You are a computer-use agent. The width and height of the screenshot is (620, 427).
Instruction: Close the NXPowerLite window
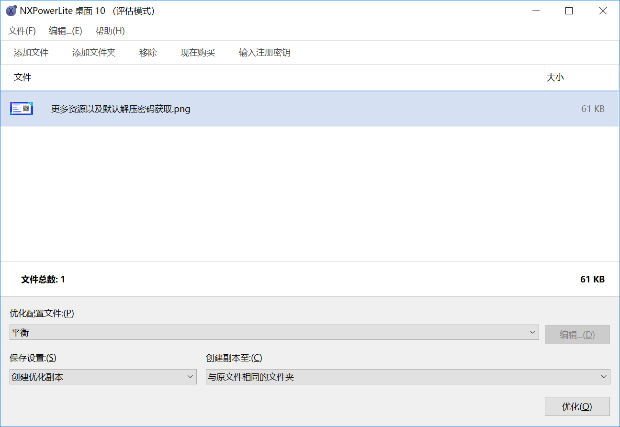pos(603,11)
